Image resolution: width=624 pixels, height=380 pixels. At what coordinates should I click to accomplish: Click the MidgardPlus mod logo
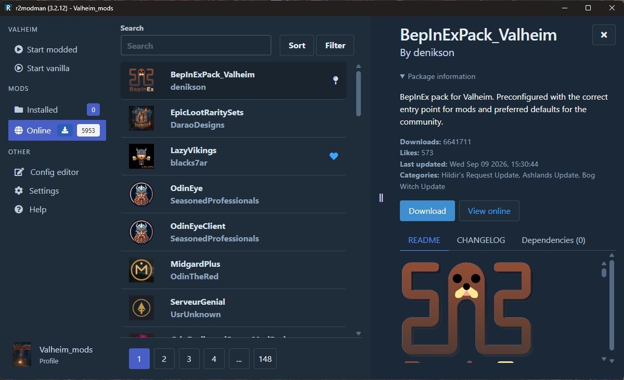tap(141, 270)
